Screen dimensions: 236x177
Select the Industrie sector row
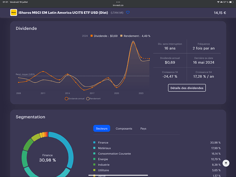click(x=157, y=165)
